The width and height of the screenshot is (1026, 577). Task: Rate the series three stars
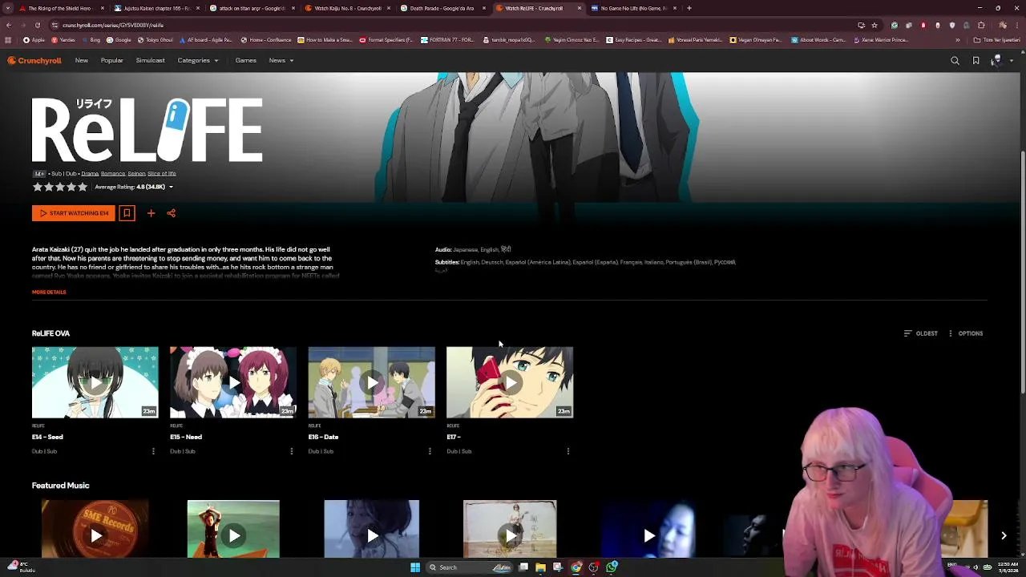coord(59,187)
